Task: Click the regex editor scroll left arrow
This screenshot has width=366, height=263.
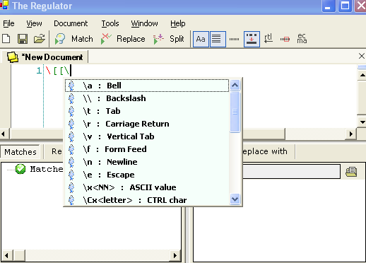Action: point(4,134)
